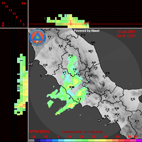
Task: Click the RM city label
Action: [72, 87]
